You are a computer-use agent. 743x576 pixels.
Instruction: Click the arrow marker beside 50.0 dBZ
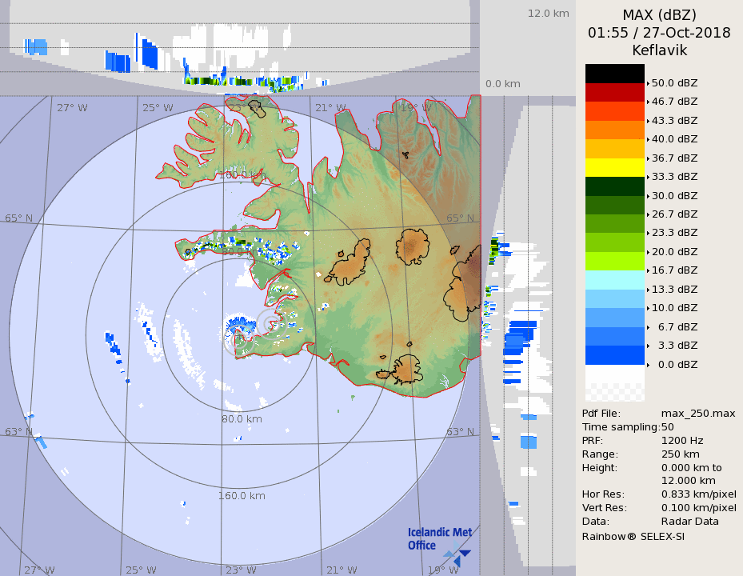[648, 83]
